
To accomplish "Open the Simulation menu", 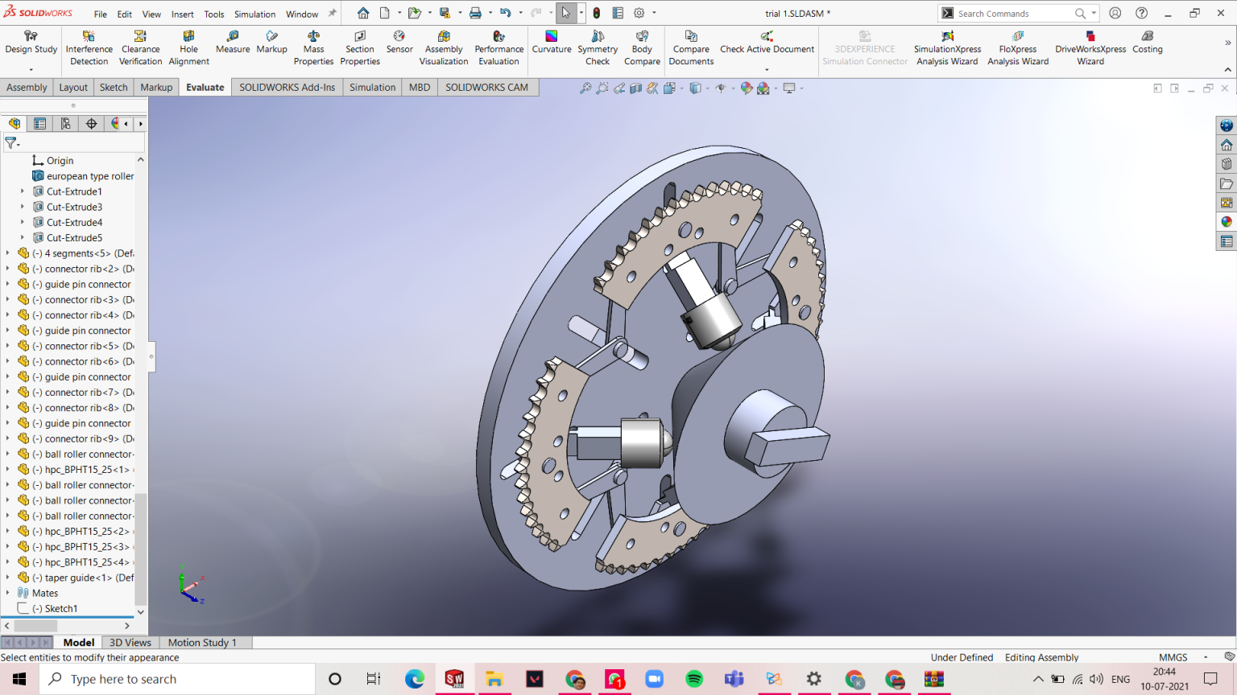I will tap(254, 14).
